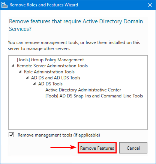The height and width of the screenshot is (164, 156).
Task: Select AD DS and AD LDS Tools row
Action: coord(55,78)
